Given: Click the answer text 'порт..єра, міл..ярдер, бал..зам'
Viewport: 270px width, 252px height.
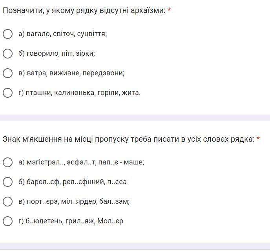Looking at the screenshot, I should pos(78,201).
